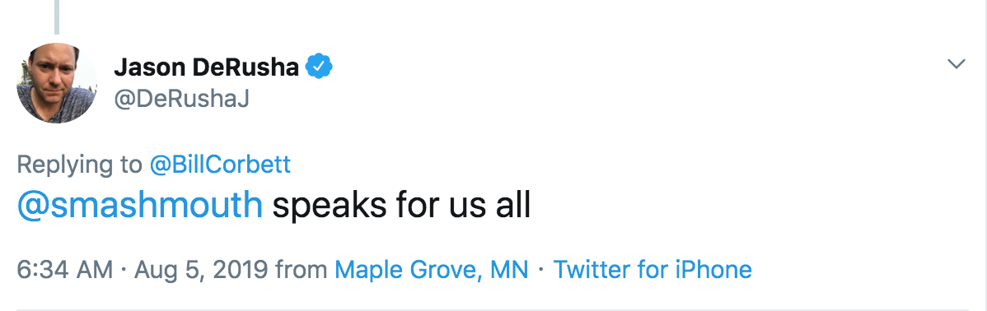
Task: Click the 6:34 AM timestamp
Action: point(65,270)
